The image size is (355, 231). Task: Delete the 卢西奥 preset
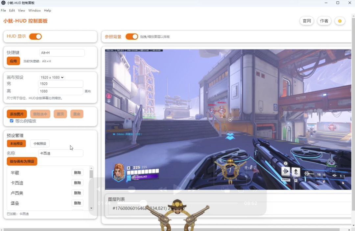point(78,193)
